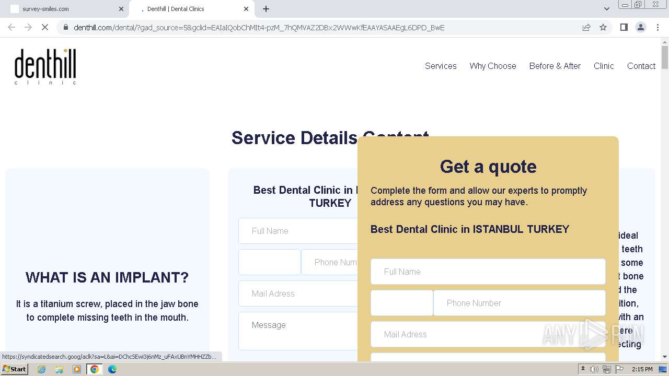
Task: Open the volume control tray icon
Action: tap(594, 369)
